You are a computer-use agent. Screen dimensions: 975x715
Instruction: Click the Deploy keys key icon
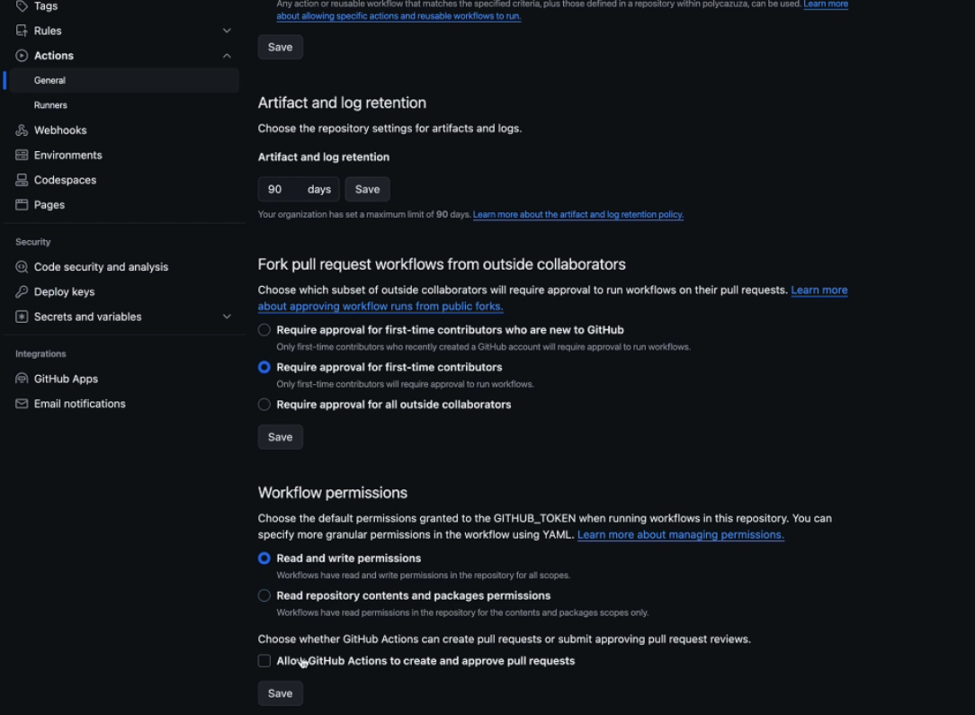click(x=22, y=292)
